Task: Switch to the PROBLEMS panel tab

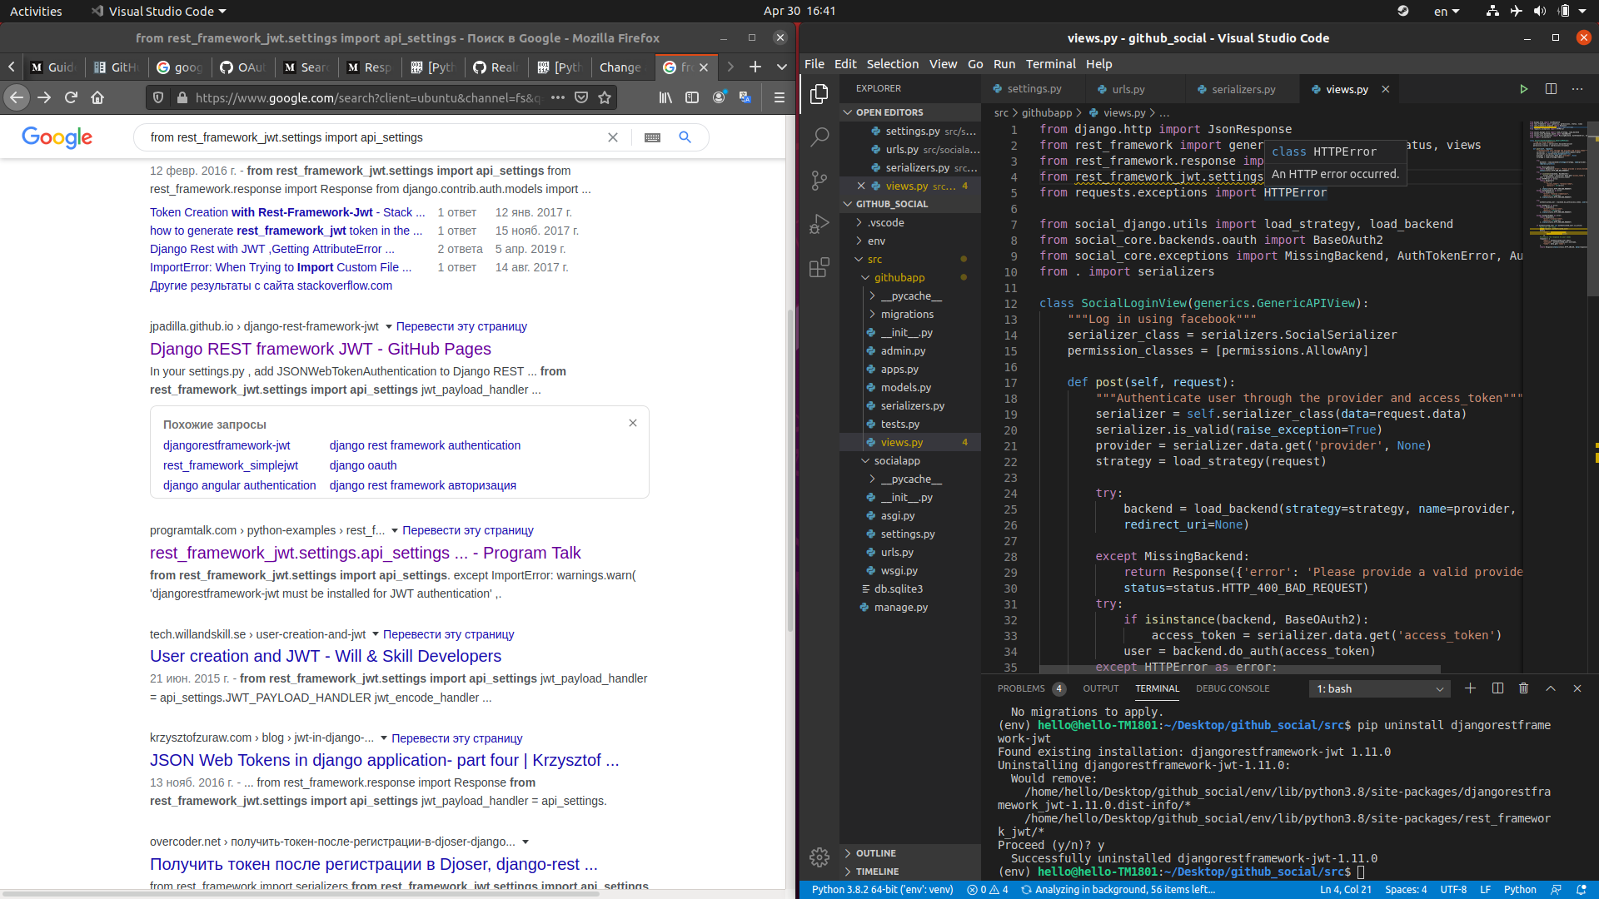Action: (1021, 688)
